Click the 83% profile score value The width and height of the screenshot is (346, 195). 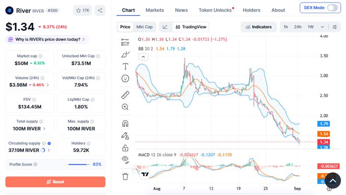(97, 164)
